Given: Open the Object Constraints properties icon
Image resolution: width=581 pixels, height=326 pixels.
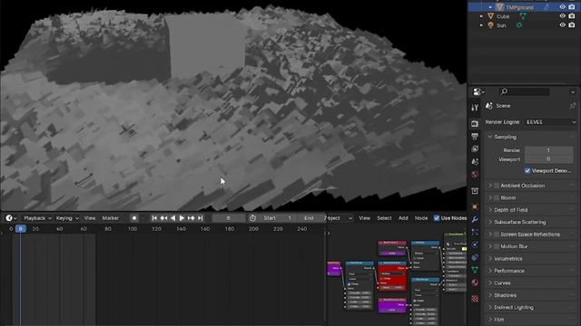Looking at the screenshot, I should 475,257.
